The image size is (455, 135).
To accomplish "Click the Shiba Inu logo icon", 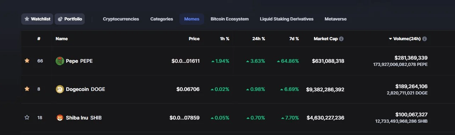I will [x=60, y=118].
